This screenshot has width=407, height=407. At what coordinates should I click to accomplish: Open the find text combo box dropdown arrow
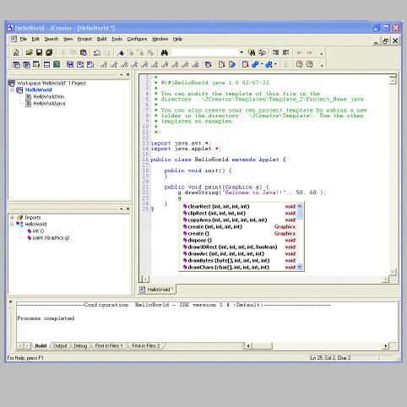[x=241, y=52]
